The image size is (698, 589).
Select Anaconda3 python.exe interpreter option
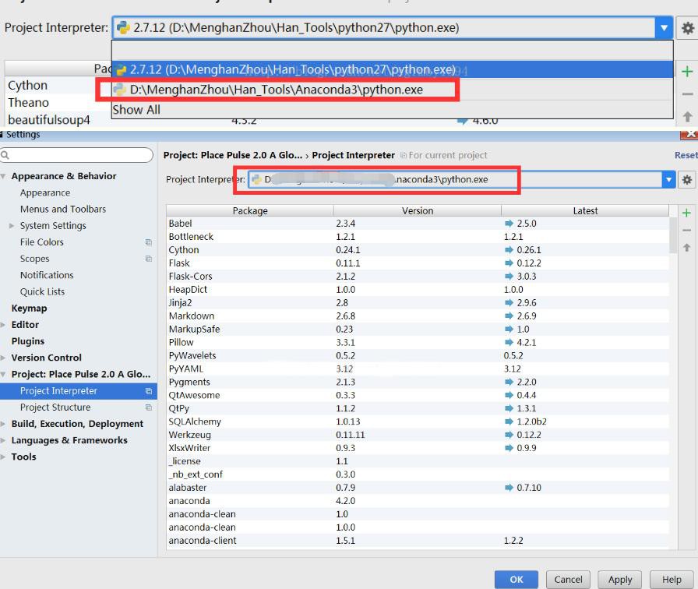392,90
